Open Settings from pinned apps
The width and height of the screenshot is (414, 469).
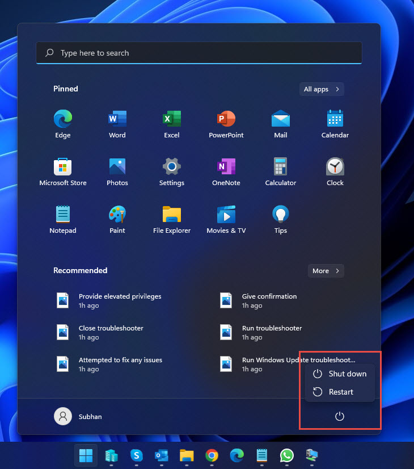point(172,171)
